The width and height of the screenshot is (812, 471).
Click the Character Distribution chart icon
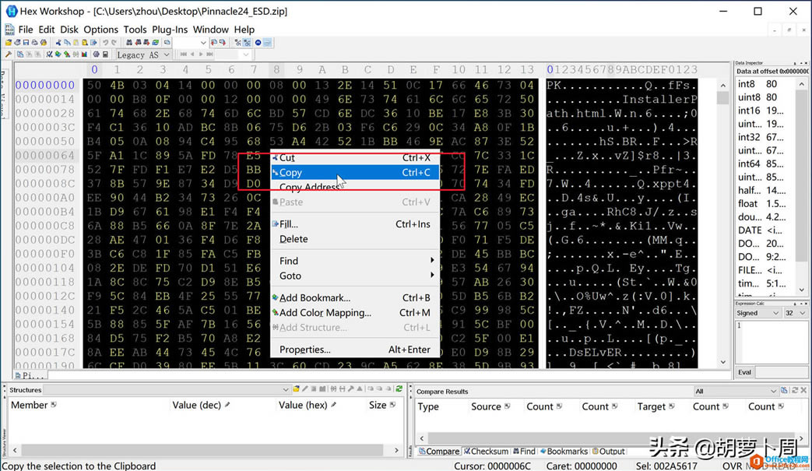click(x=84, y=54)
